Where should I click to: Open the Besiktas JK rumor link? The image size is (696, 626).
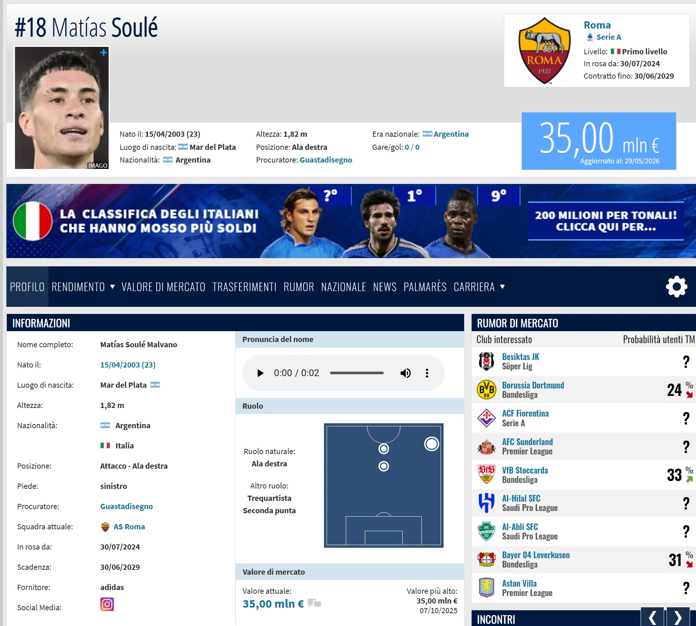coord(521,357)
